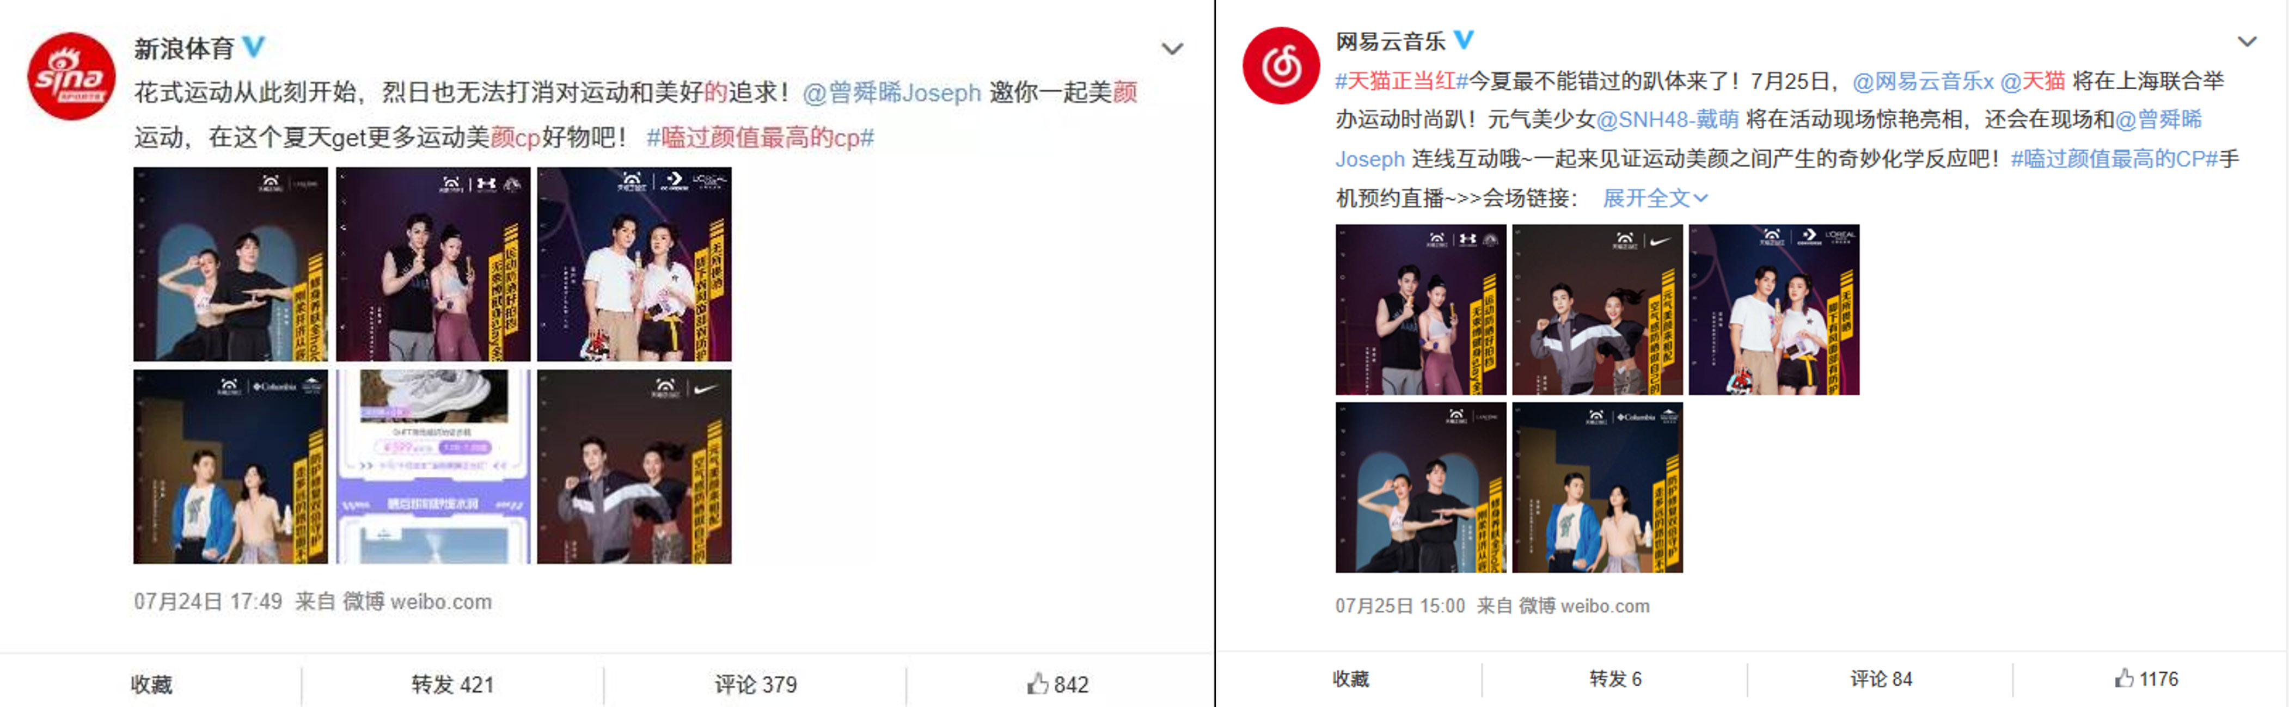Click the verified badge beside 网易云音乐
The width and height of the screenshot is (2289, 707).
[x=1464, y=40]
